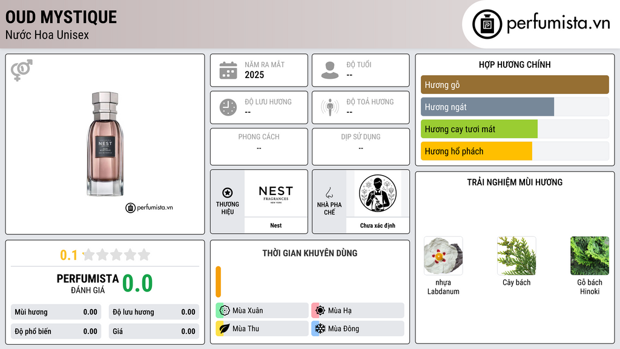The height and width of the screenshot is (349, 620).
Task: Click the Gỗ bách Hinoki caption
Action: point(590,287)
